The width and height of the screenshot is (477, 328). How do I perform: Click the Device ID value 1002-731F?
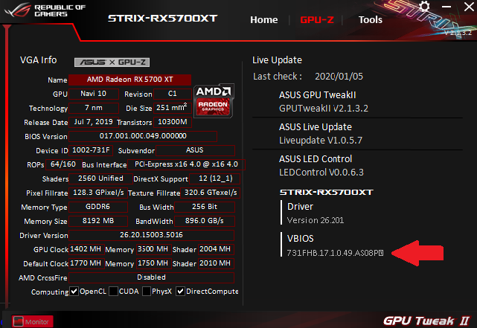91,150
